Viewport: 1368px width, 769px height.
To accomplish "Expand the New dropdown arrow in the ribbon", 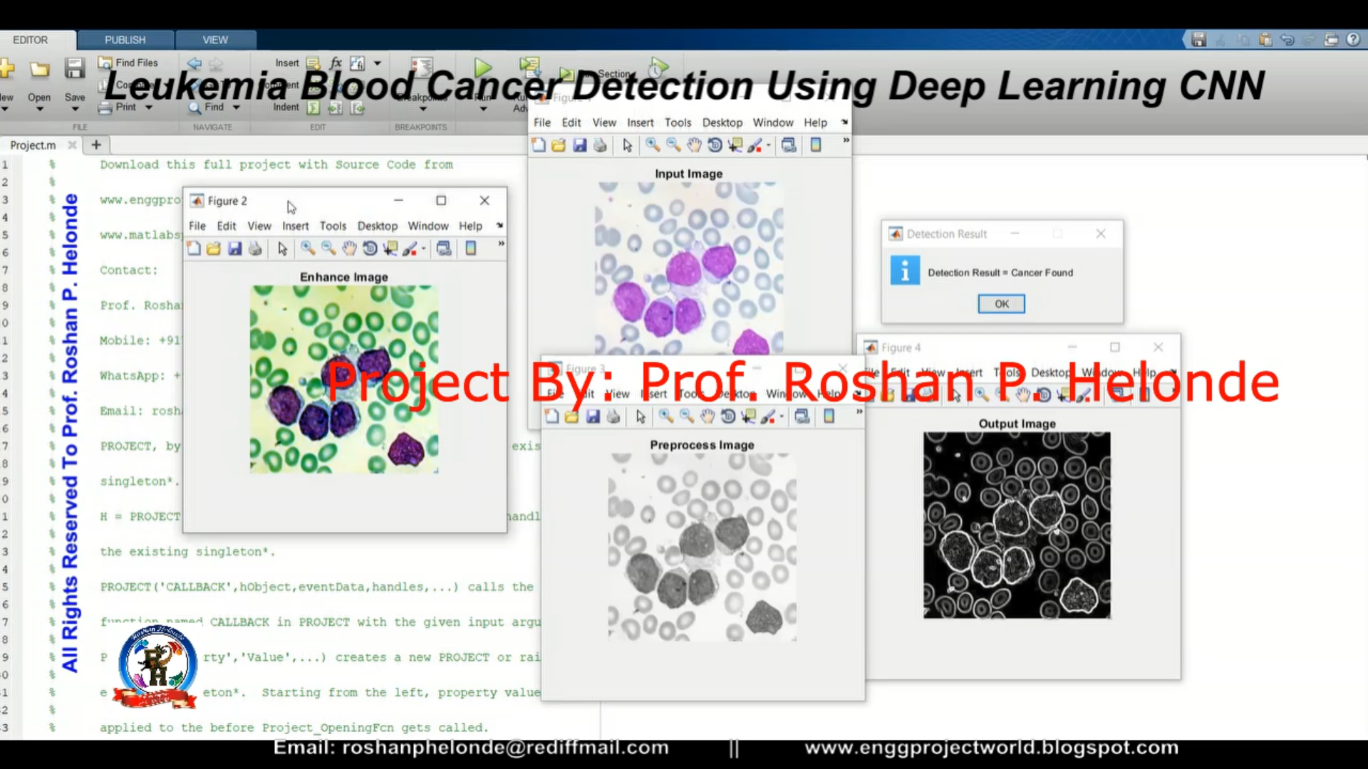I will click(x=4, y=110).
